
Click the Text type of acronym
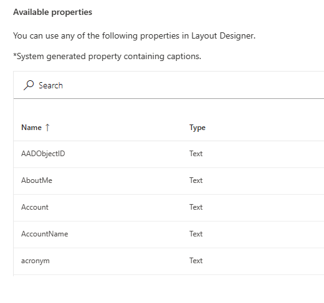click(x=196, y=261)
